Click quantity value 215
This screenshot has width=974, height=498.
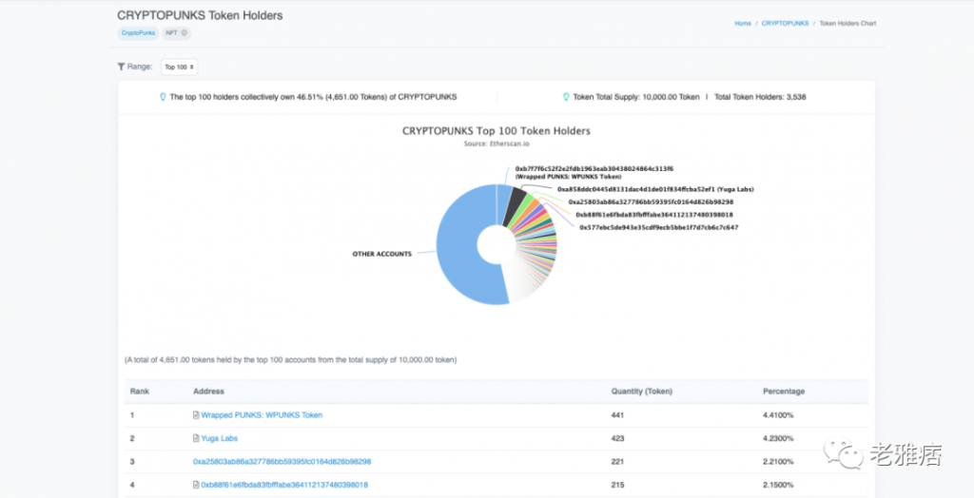617,485
